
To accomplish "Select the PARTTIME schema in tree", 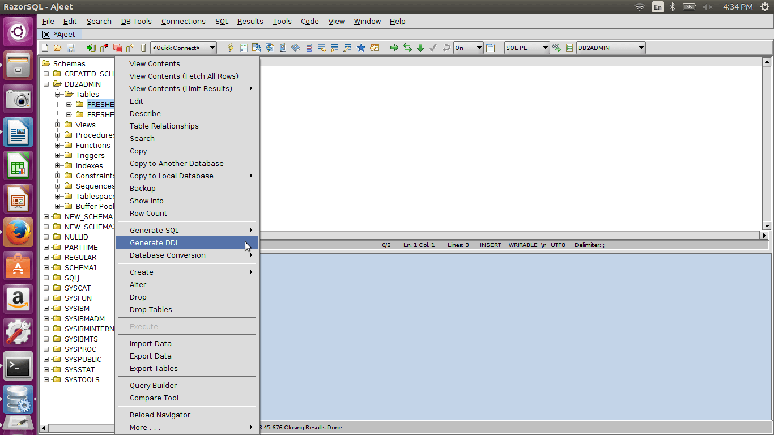I will [x=81, y=248].
